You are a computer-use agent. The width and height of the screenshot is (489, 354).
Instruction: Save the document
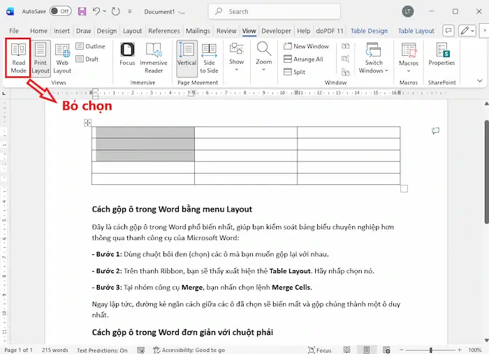82,12
